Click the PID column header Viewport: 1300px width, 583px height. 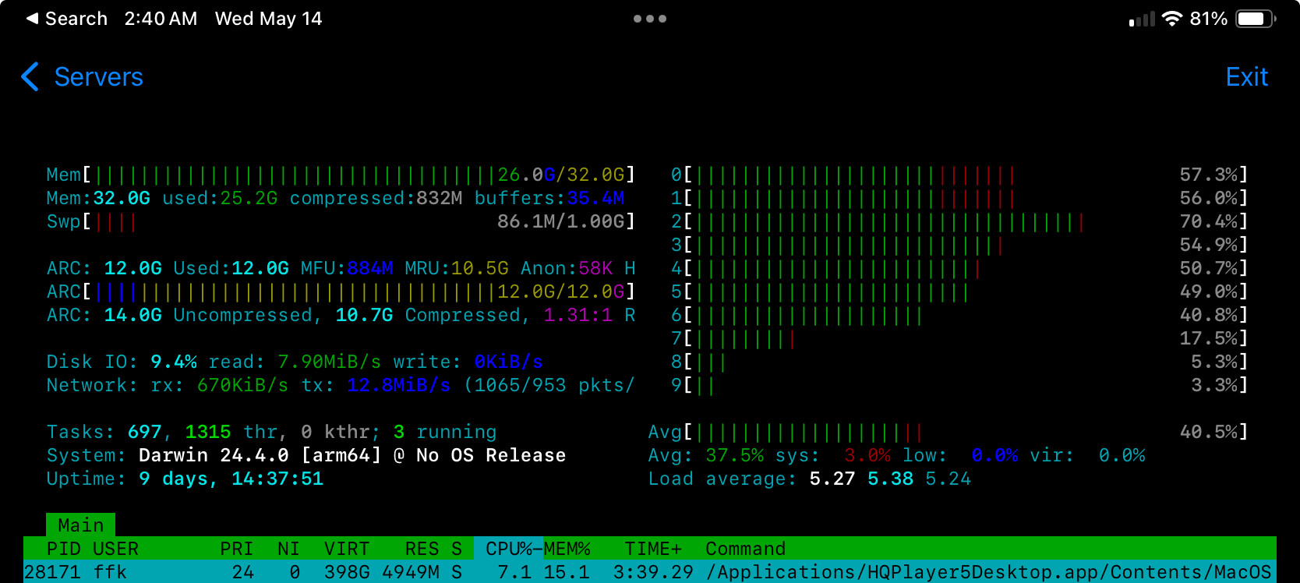pos(64,549)
